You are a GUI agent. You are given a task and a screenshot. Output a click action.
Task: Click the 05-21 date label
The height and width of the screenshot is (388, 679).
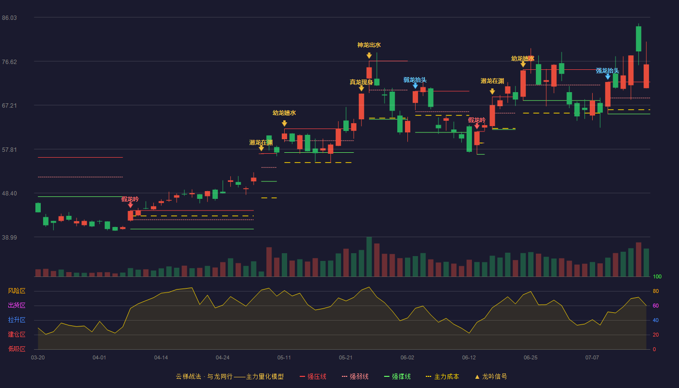346,357
